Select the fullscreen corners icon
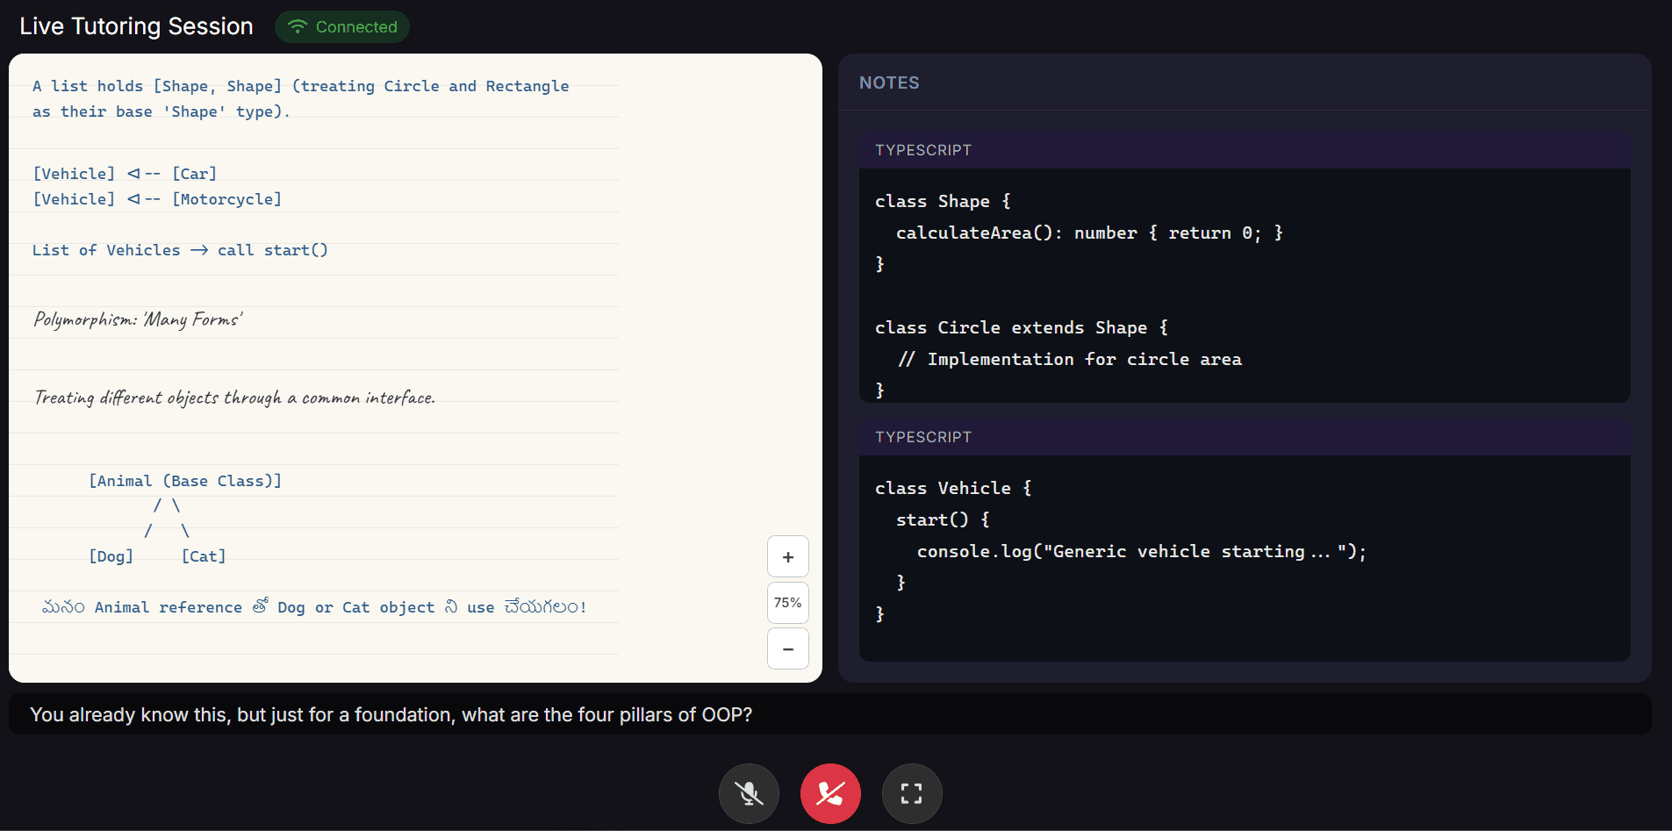The height and width of the screenshot is (831, 1672). pyautogui.click(x=912, y=792)
